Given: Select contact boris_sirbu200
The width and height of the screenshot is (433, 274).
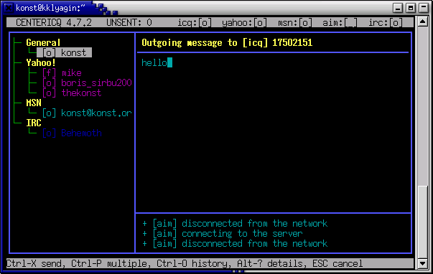Looking at the screenshot, I should (87, 82).
